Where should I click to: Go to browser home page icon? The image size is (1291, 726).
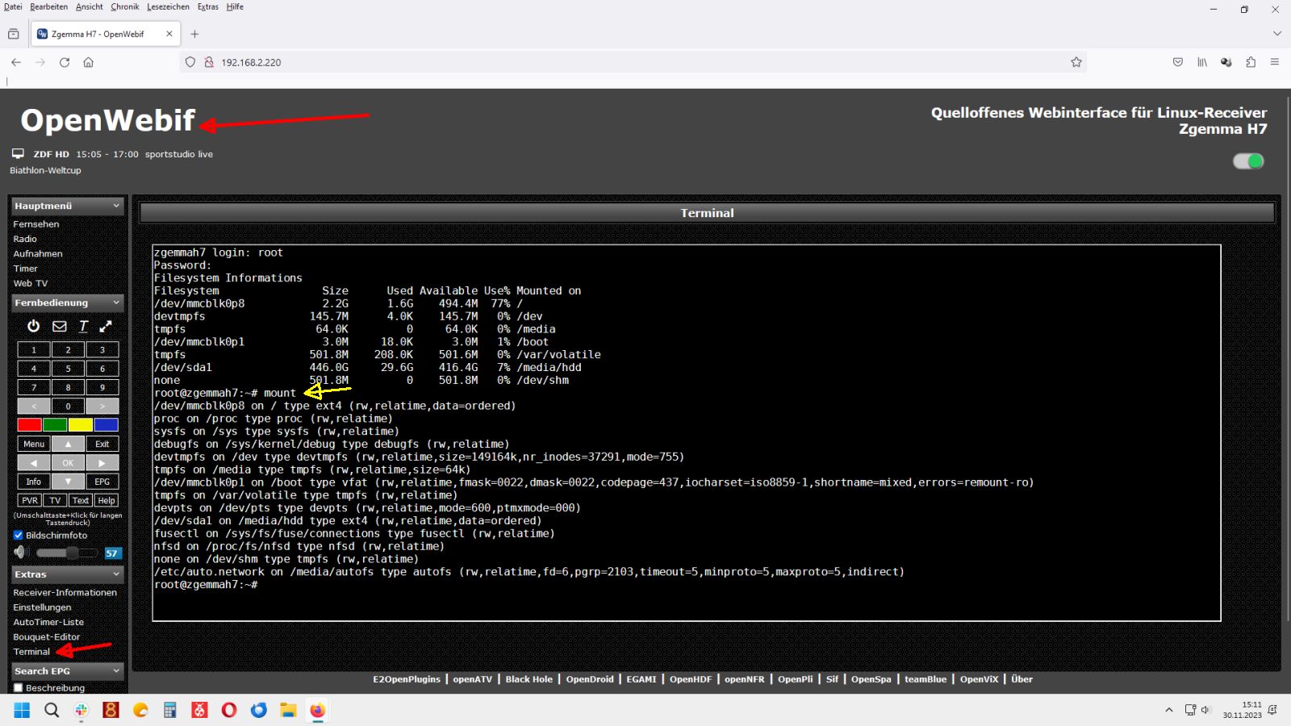(x=89, y=62)
